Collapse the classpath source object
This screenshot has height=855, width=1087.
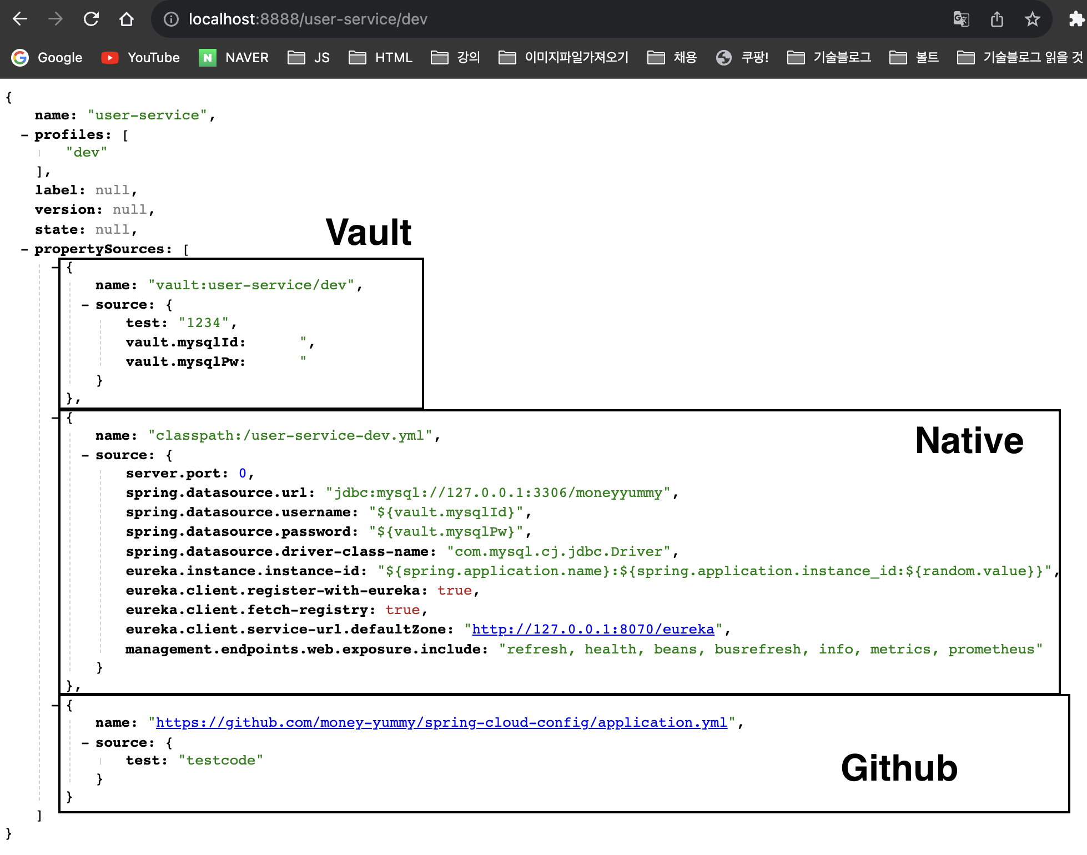coord(85,455)
